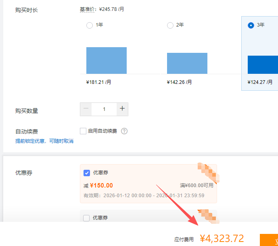This screenshot has width=278, height=246.
Task: Click the dark blue bar for 3年
Action: point(263,65)
